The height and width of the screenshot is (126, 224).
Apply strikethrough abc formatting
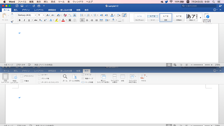pos(36,20)
